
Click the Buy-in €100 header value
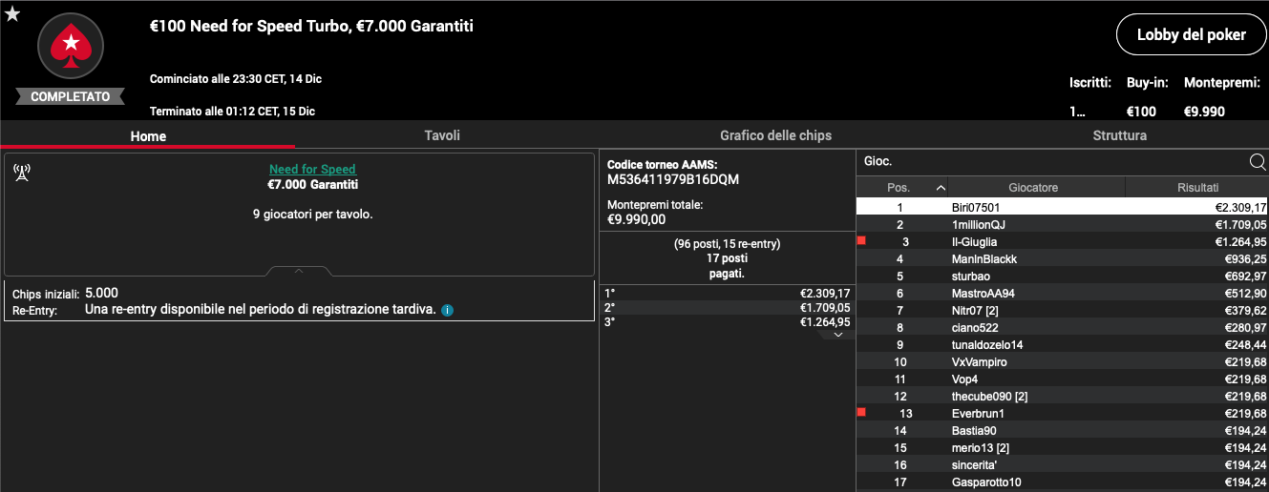pyautogui.click(x=1140, y=112)
